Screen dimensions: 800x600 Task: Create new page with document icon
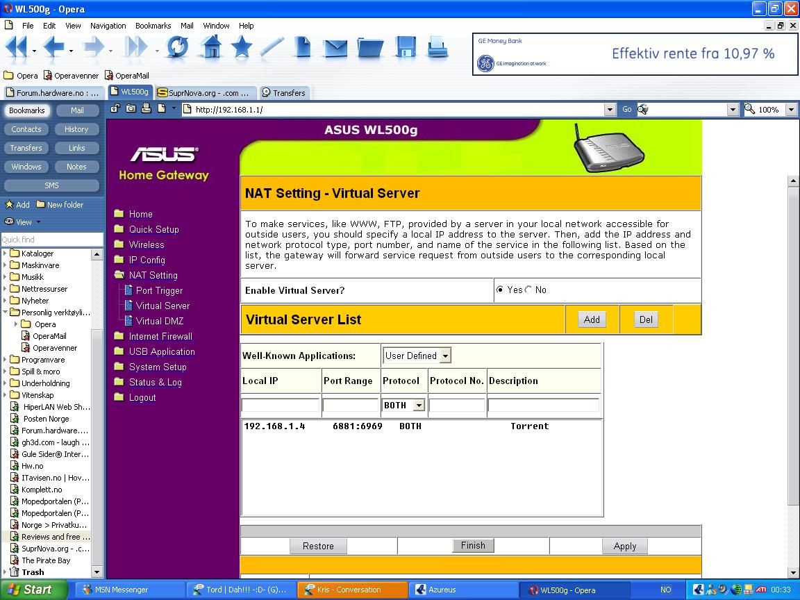[303, 47]
